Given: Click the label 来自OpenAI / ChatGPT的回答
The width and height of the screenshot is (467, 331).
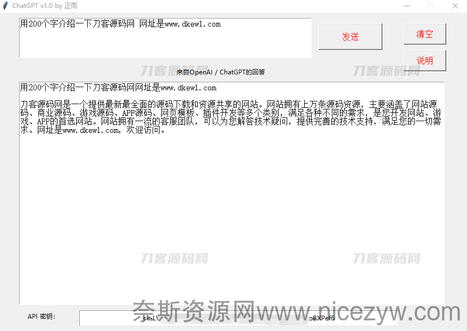Looking at the screenshot, I should pyautogui.click(x=220, y=72).
